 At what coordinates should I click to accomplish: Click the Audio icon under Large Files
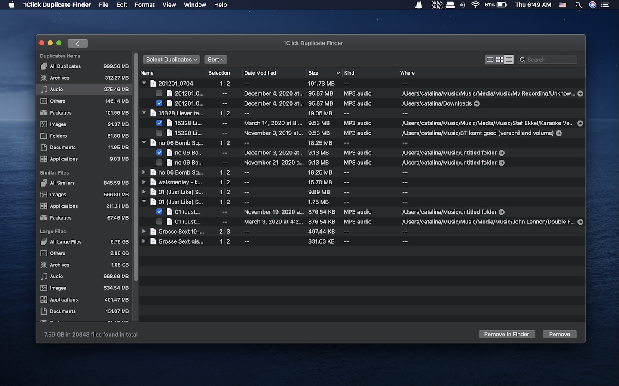[44, 277]
